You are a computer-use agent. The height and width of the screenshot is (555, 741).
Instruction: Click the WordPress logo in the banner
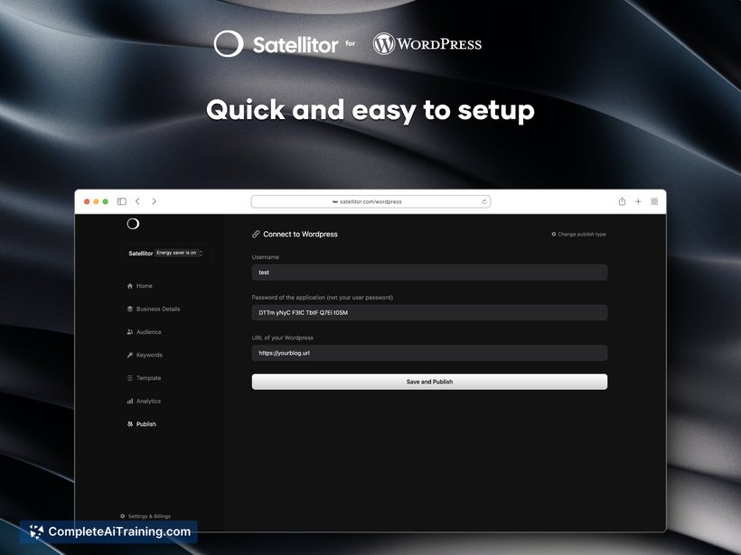click(427, 44)
